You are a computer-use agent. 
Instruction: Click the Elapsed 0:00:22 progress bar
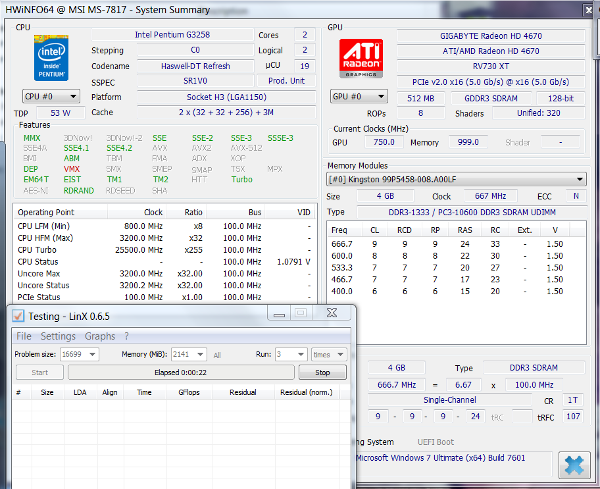tap(181, 373)
